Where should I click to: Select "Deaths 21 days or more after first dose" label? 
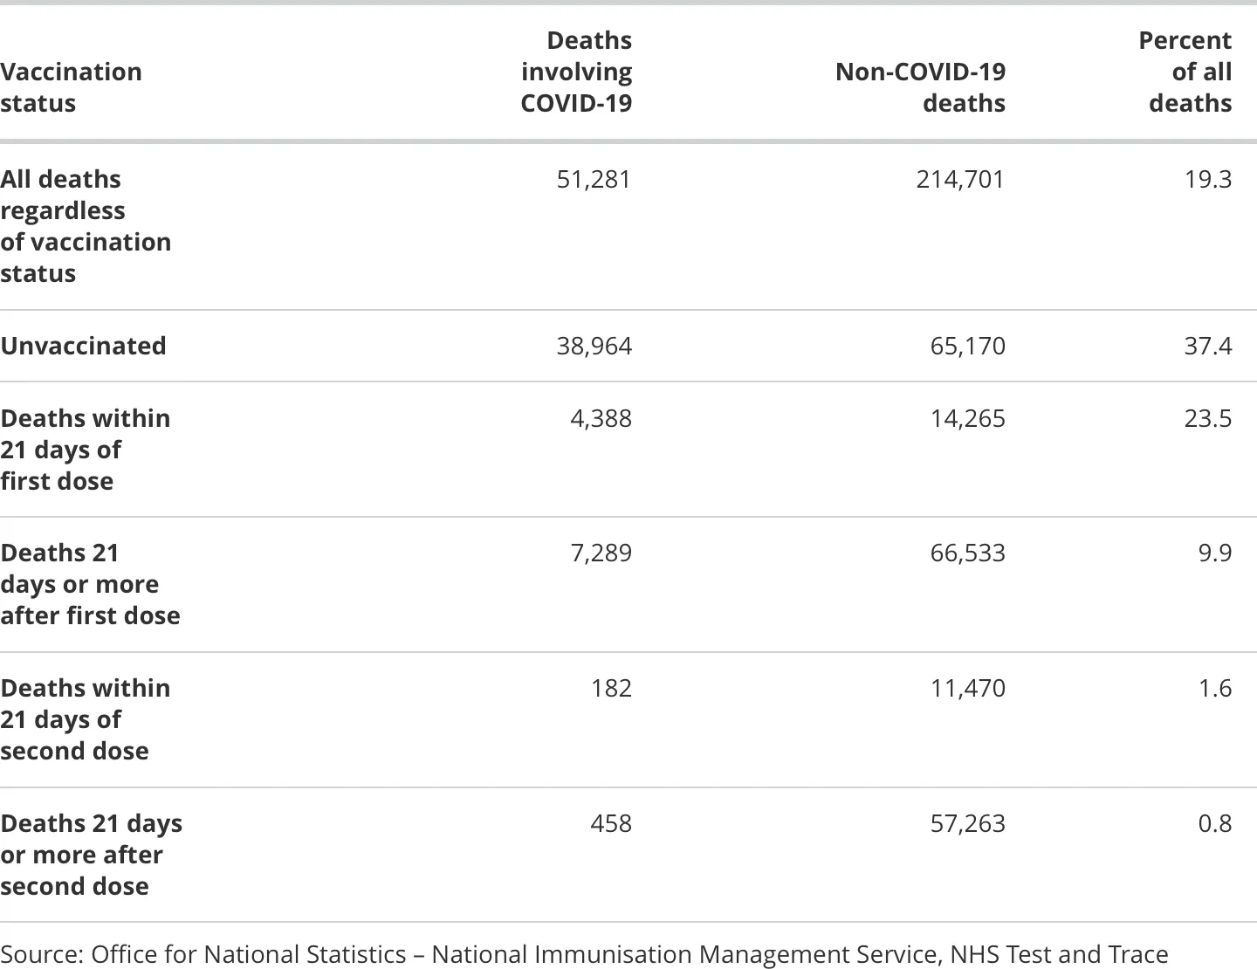tap(90, 584)
